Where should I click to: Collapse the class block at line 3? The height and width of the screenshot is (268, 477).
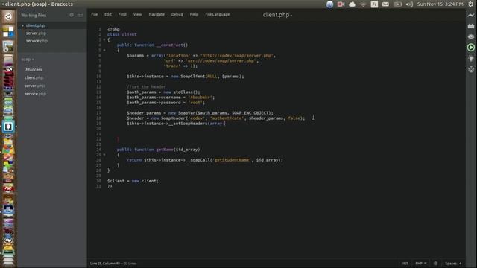point(104,39)
